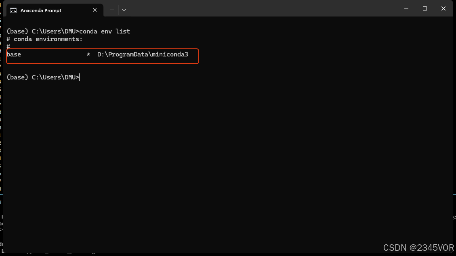This screenshot has width=456, height=256.
Task: Close the Anaconda Prompt tab
Action: (95, 10)
